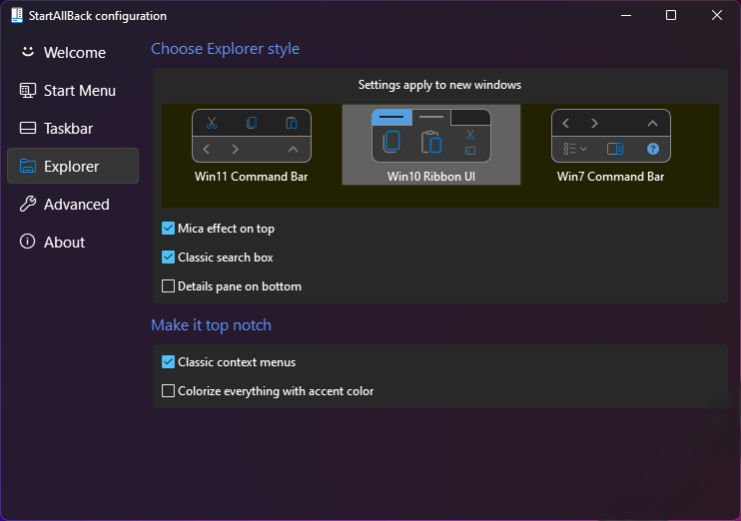Click the Win11 Command Bar label
The width and height of the screenshot is (741, 521).
click(251, 177)
